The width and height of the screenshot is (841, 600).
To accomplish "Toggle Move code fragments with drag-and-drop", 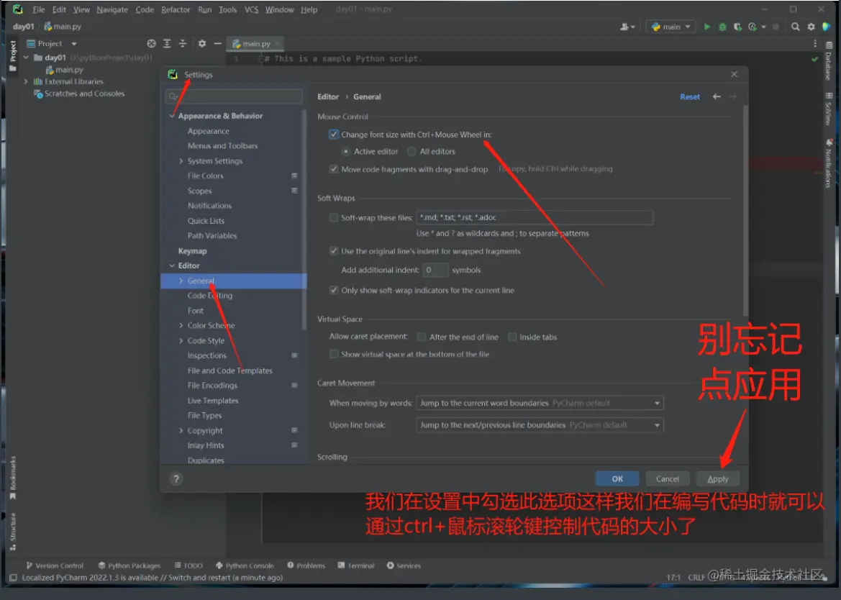I will 334,170.
